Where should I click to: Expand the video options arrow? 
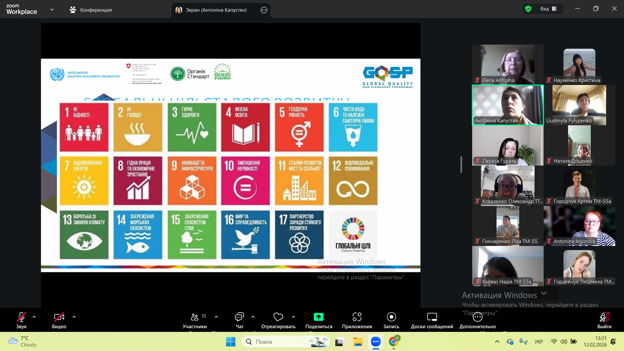[x=74, y=317]
